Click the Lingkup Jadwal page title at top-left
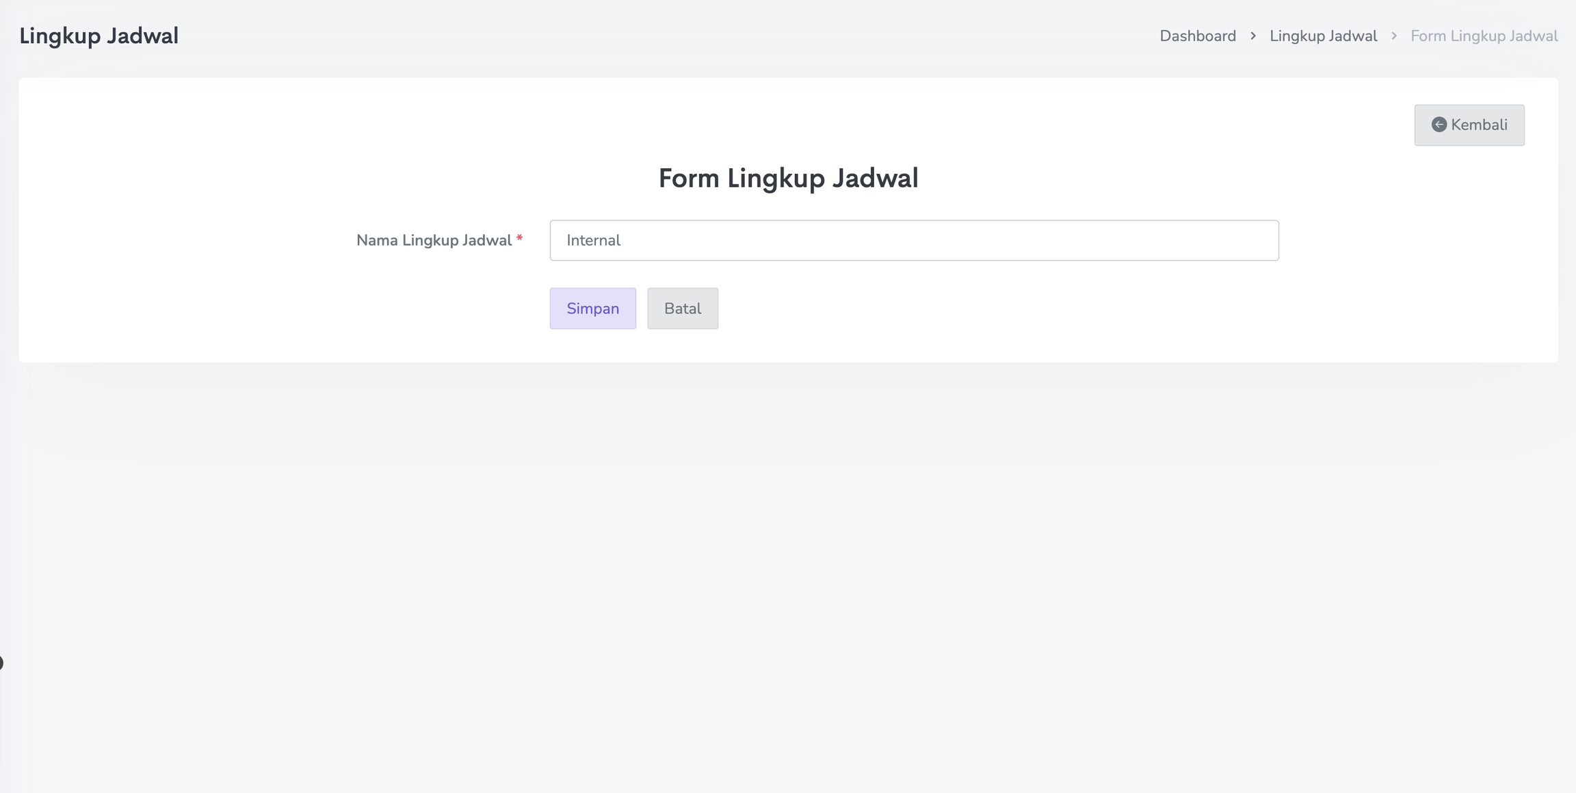 98,36
